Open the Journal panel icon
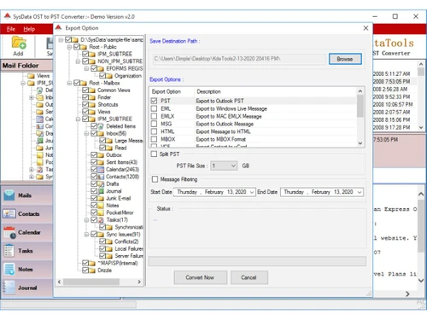427x320 pixels. (x=9, y=288)
